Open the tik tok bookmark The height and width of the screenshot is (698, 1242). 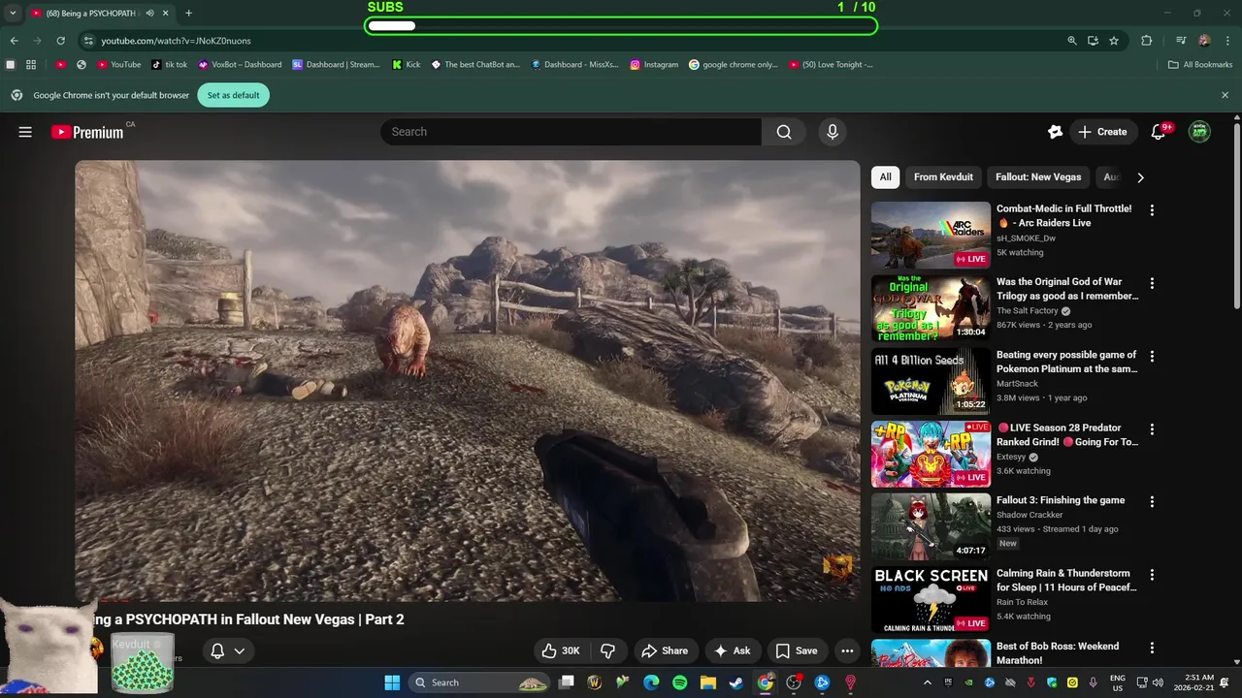tap(170, 65)
